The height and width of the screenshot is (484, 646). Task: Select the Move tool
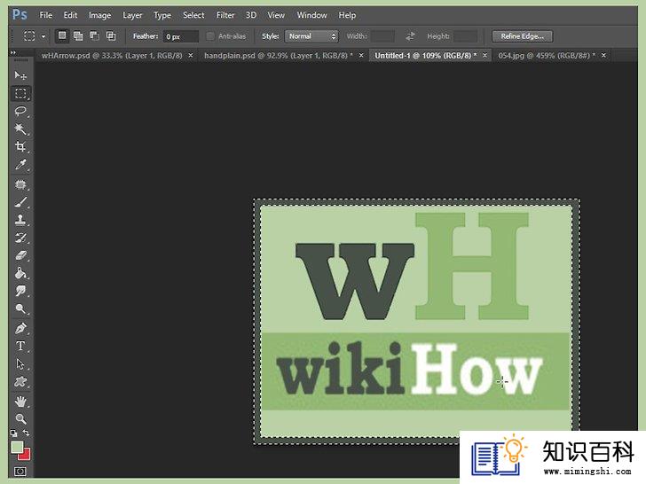click(20, 75)
